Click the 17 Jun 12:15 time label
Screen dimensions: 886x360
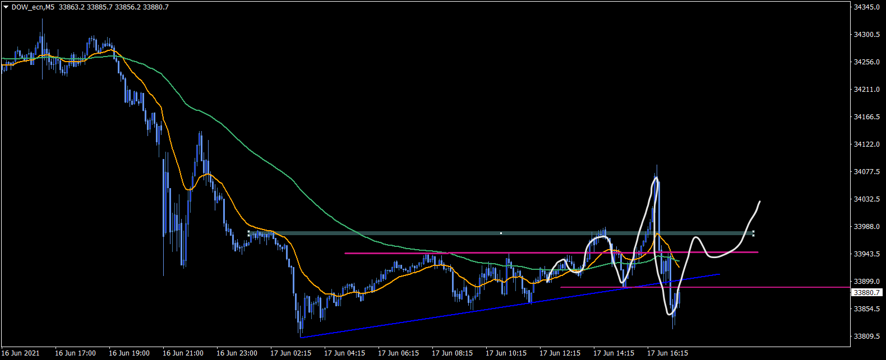click(560, 353)
